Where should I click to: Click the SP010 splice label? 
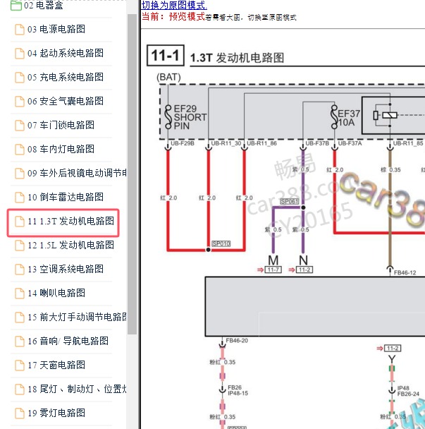(221, 243)
